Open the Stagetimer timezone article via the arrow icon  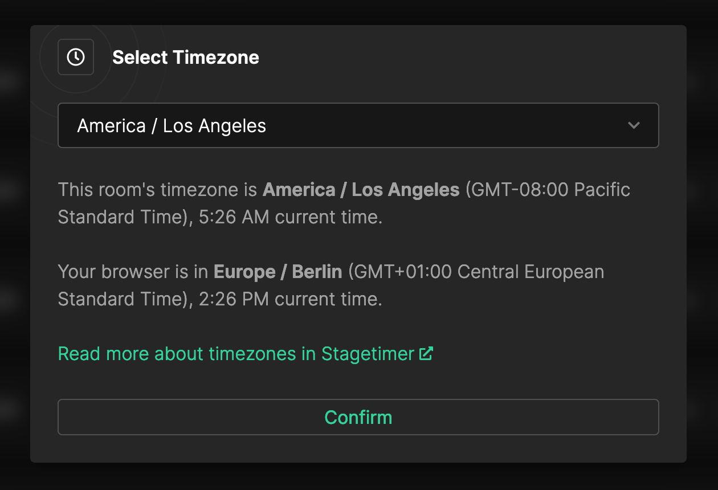click(x=426, y=353)
